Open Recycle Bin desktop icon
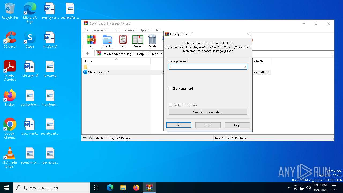343x193 pixels. (10, 11)
